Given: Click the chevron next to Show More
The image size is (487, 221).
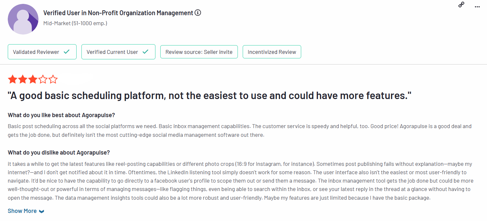Looking at the screenshot, I should [x=41, y=211].
